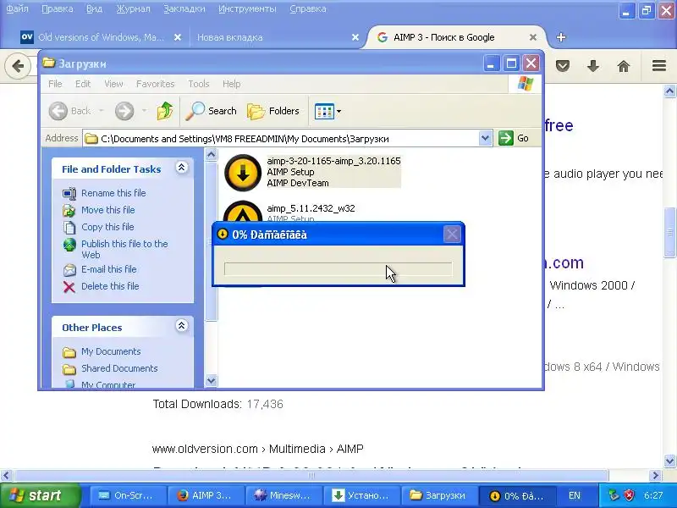677x508 pixels.
Task: Open the Windows Start button
Action: (x=40, y=495)
